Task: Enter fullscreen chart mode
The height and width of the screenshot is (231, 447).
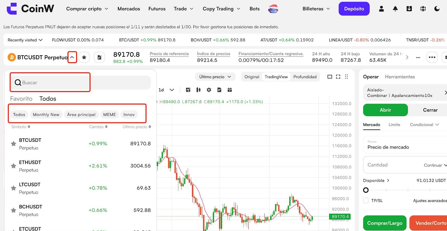Action: (338, 77)
